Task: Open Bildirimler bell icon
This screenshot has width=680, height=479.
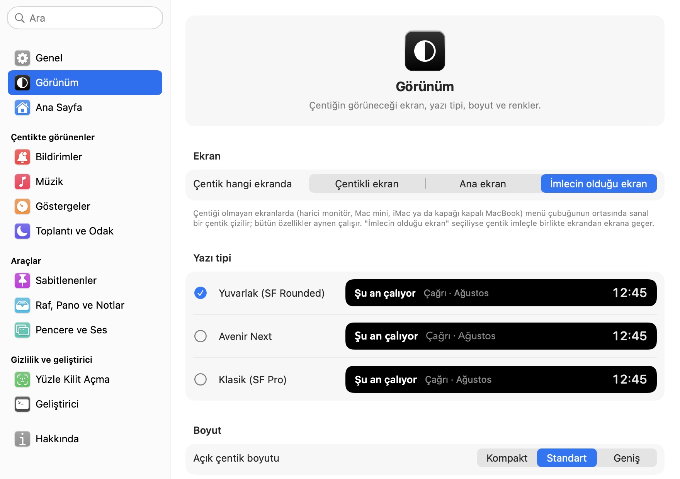Action: pos(22,157)
